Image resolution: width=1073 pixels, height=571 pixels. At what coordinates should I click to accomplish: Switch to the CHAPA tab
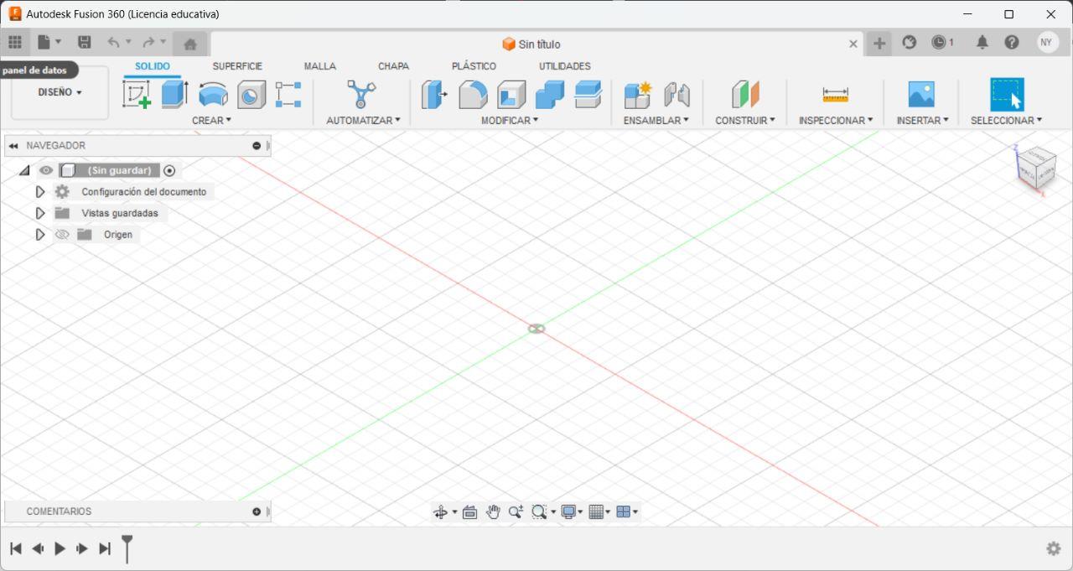(394, 66)
